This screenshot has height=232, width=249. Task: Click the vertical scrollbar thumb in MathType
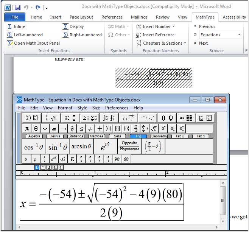pos(223,201)
